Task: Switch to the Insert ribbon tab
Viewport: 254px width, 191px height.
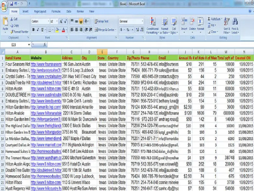Action: pos(25,11)
